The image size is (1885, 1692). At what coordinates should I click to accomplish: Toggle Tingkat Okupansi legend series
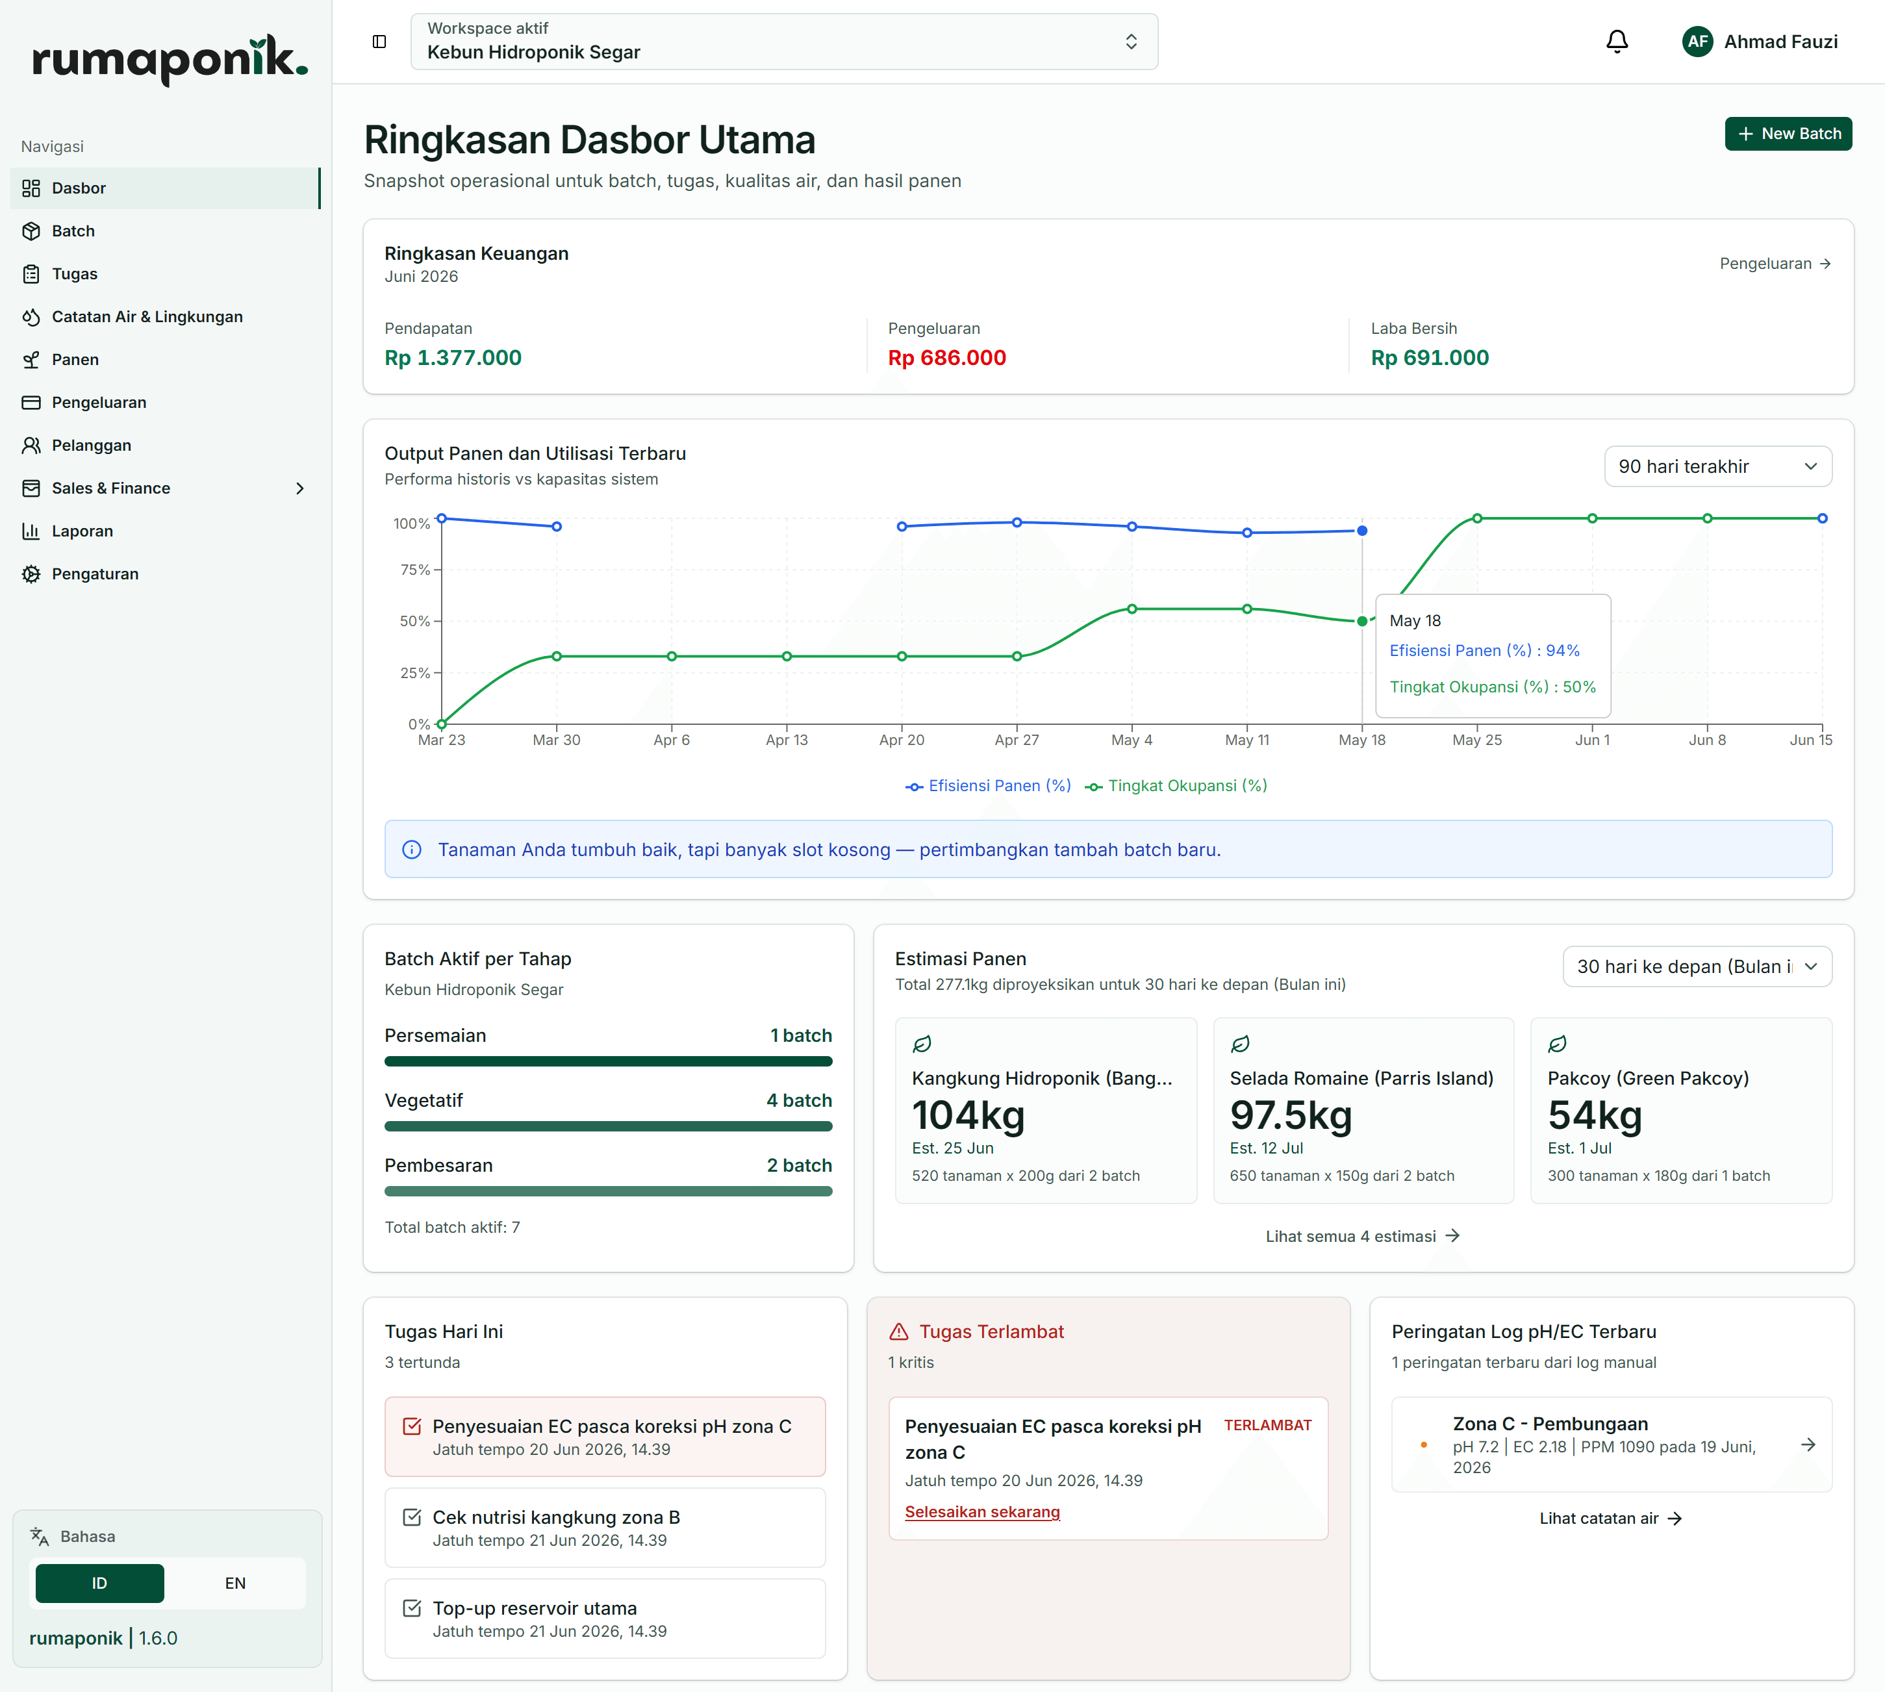1176,785
